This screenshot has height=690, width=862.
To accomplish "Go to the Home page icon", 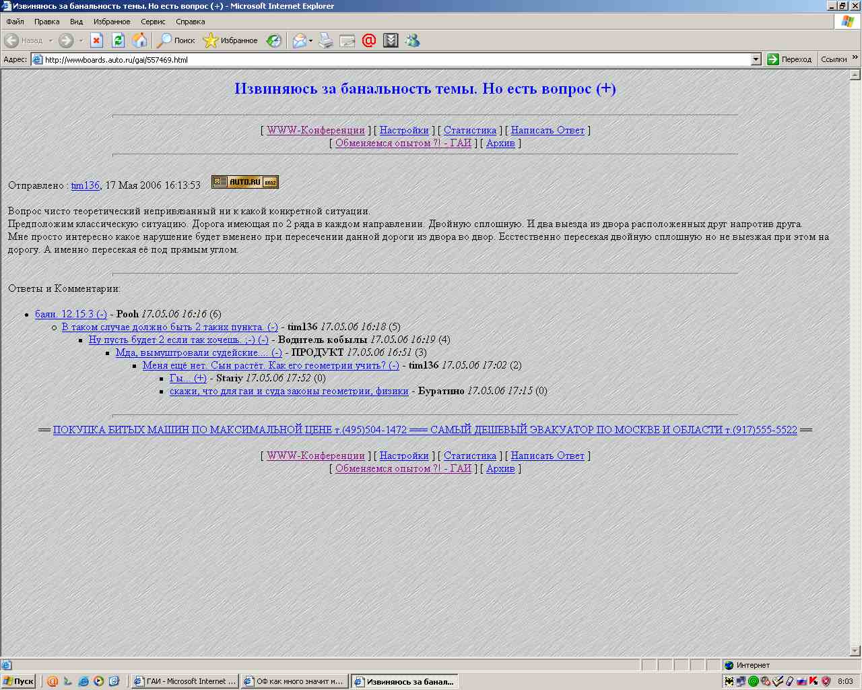I will click(139, 40).
